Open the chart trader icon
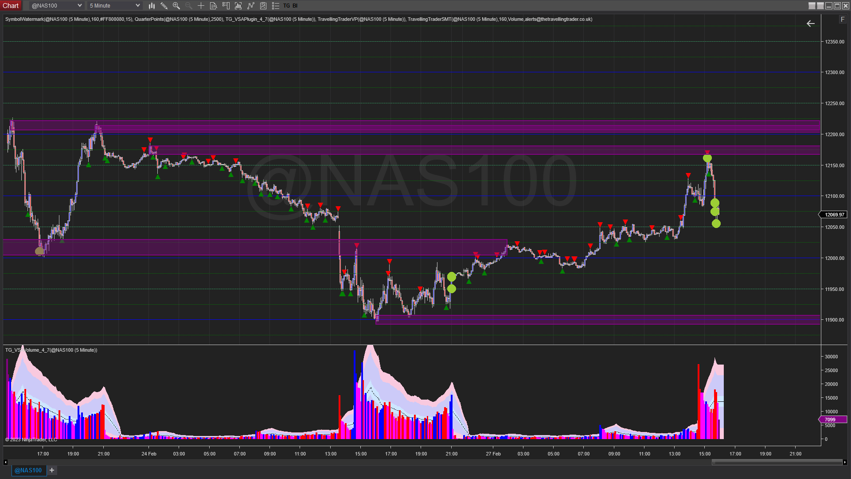 click(x=226, y=6)
